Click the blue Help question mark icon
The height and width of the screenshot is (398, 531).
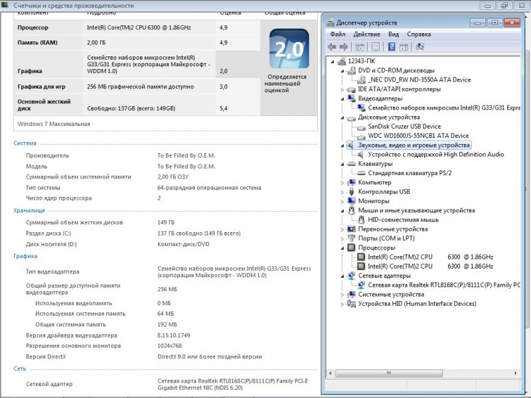[x=392, y=47]
